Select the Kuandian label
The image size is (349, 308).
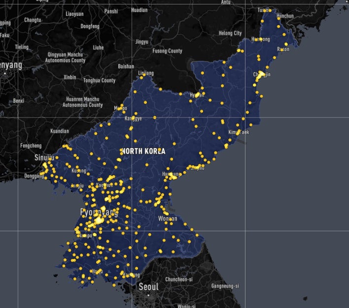[x=60, y=131]
